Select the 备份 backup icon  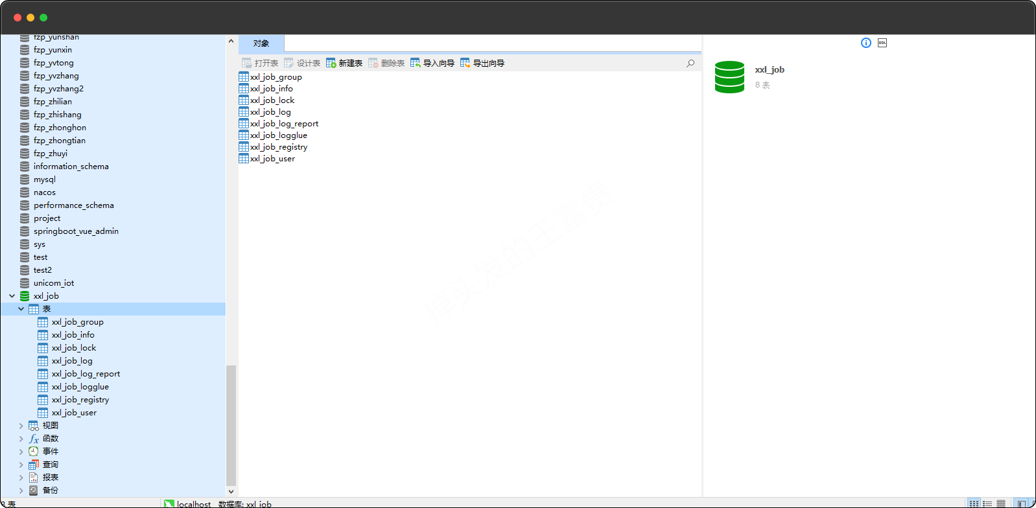pos(34,491)
